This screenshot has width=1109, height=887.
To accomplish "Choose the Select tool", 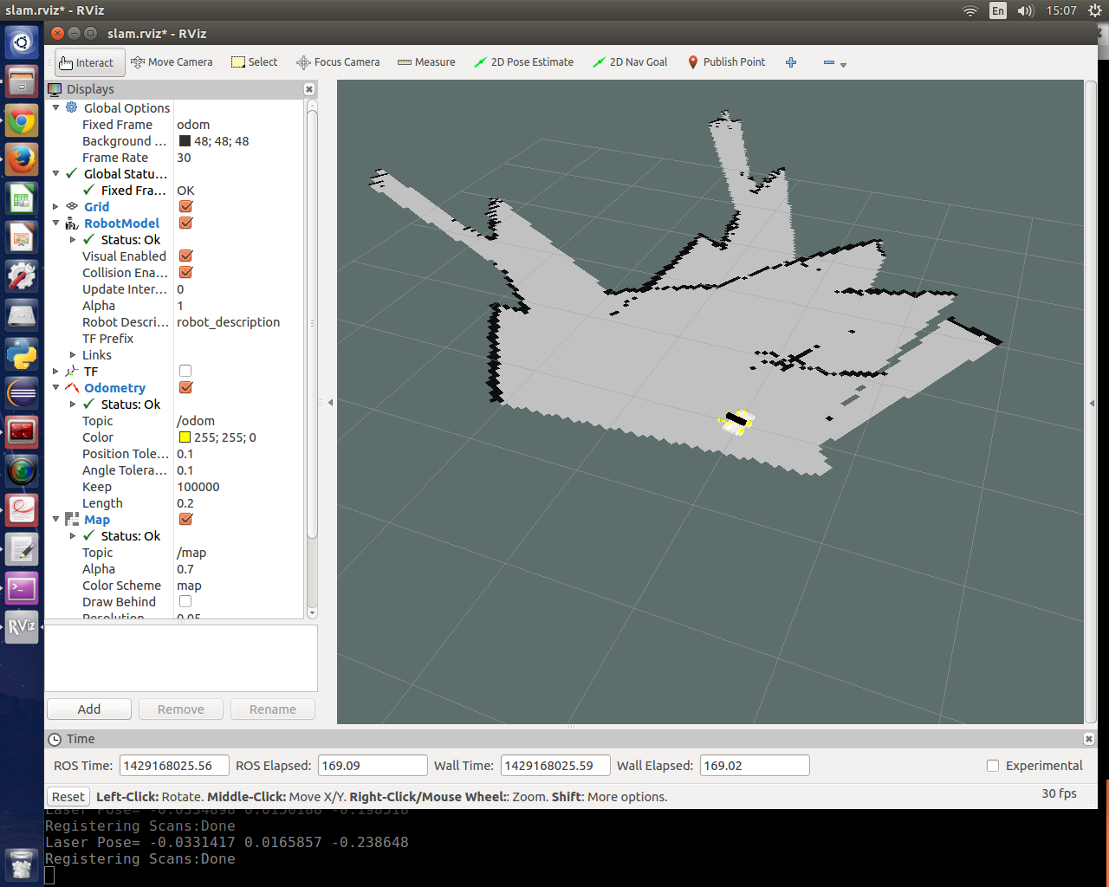I will click(255, 62).
